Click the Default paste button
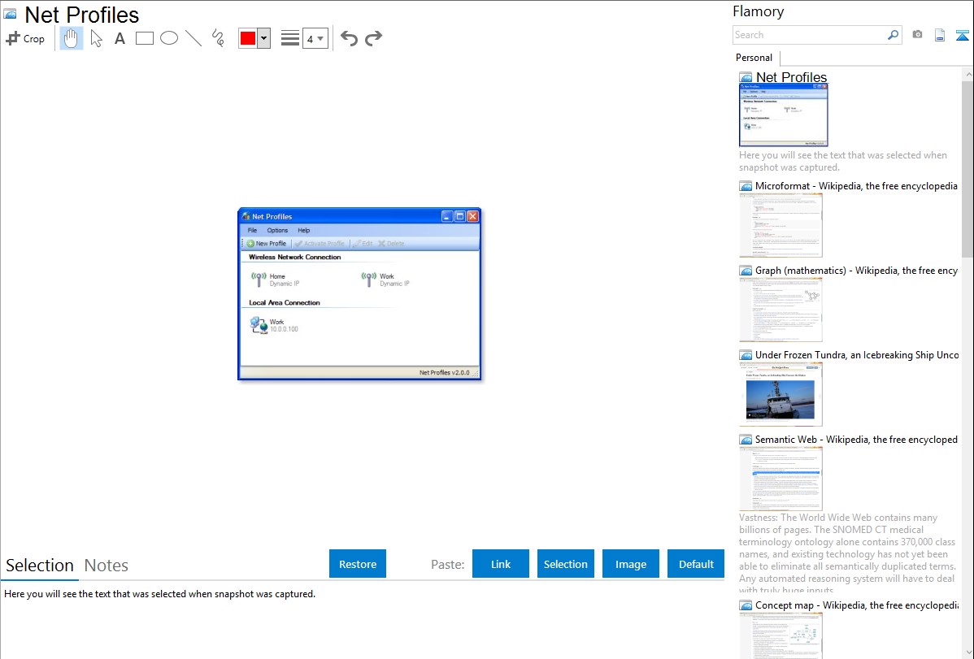 tap(696, 564)
